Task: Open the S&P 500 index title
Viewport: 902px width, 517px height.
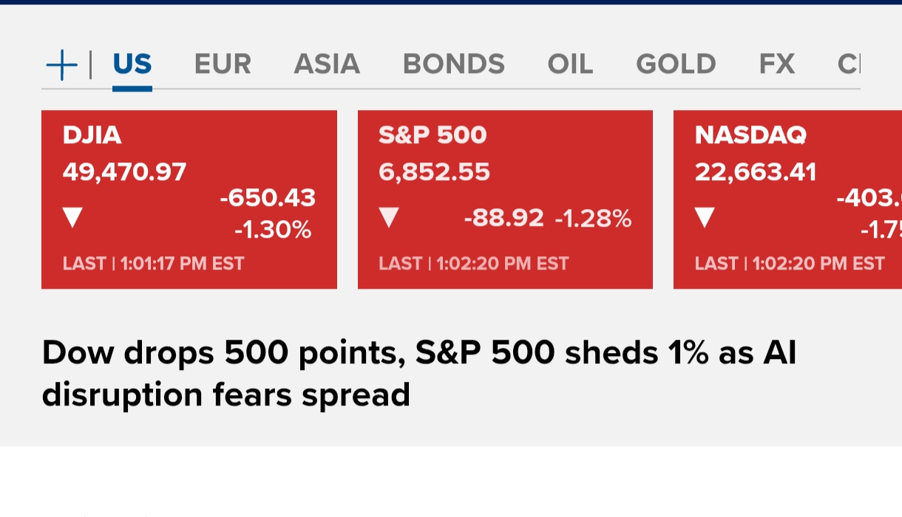Action: [433, 135]
